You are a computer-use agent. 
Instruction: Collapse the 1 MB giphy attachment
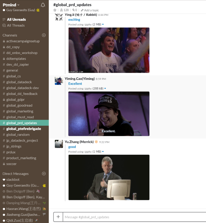tap(103, 152)
